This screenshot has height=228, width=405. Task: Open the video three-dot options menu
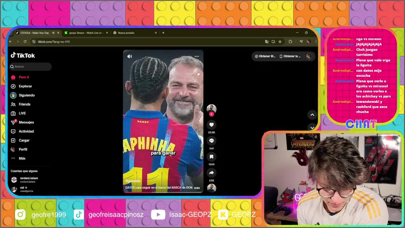196,56
